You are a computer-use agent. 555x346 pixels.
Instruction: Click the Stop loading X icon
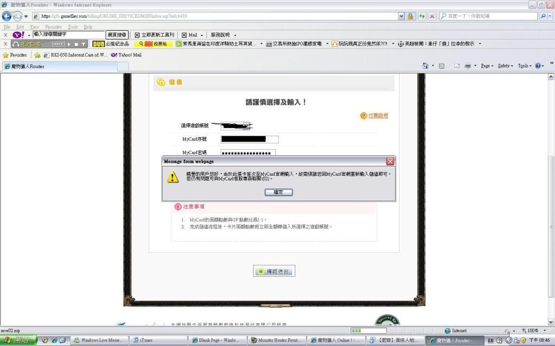432,16
